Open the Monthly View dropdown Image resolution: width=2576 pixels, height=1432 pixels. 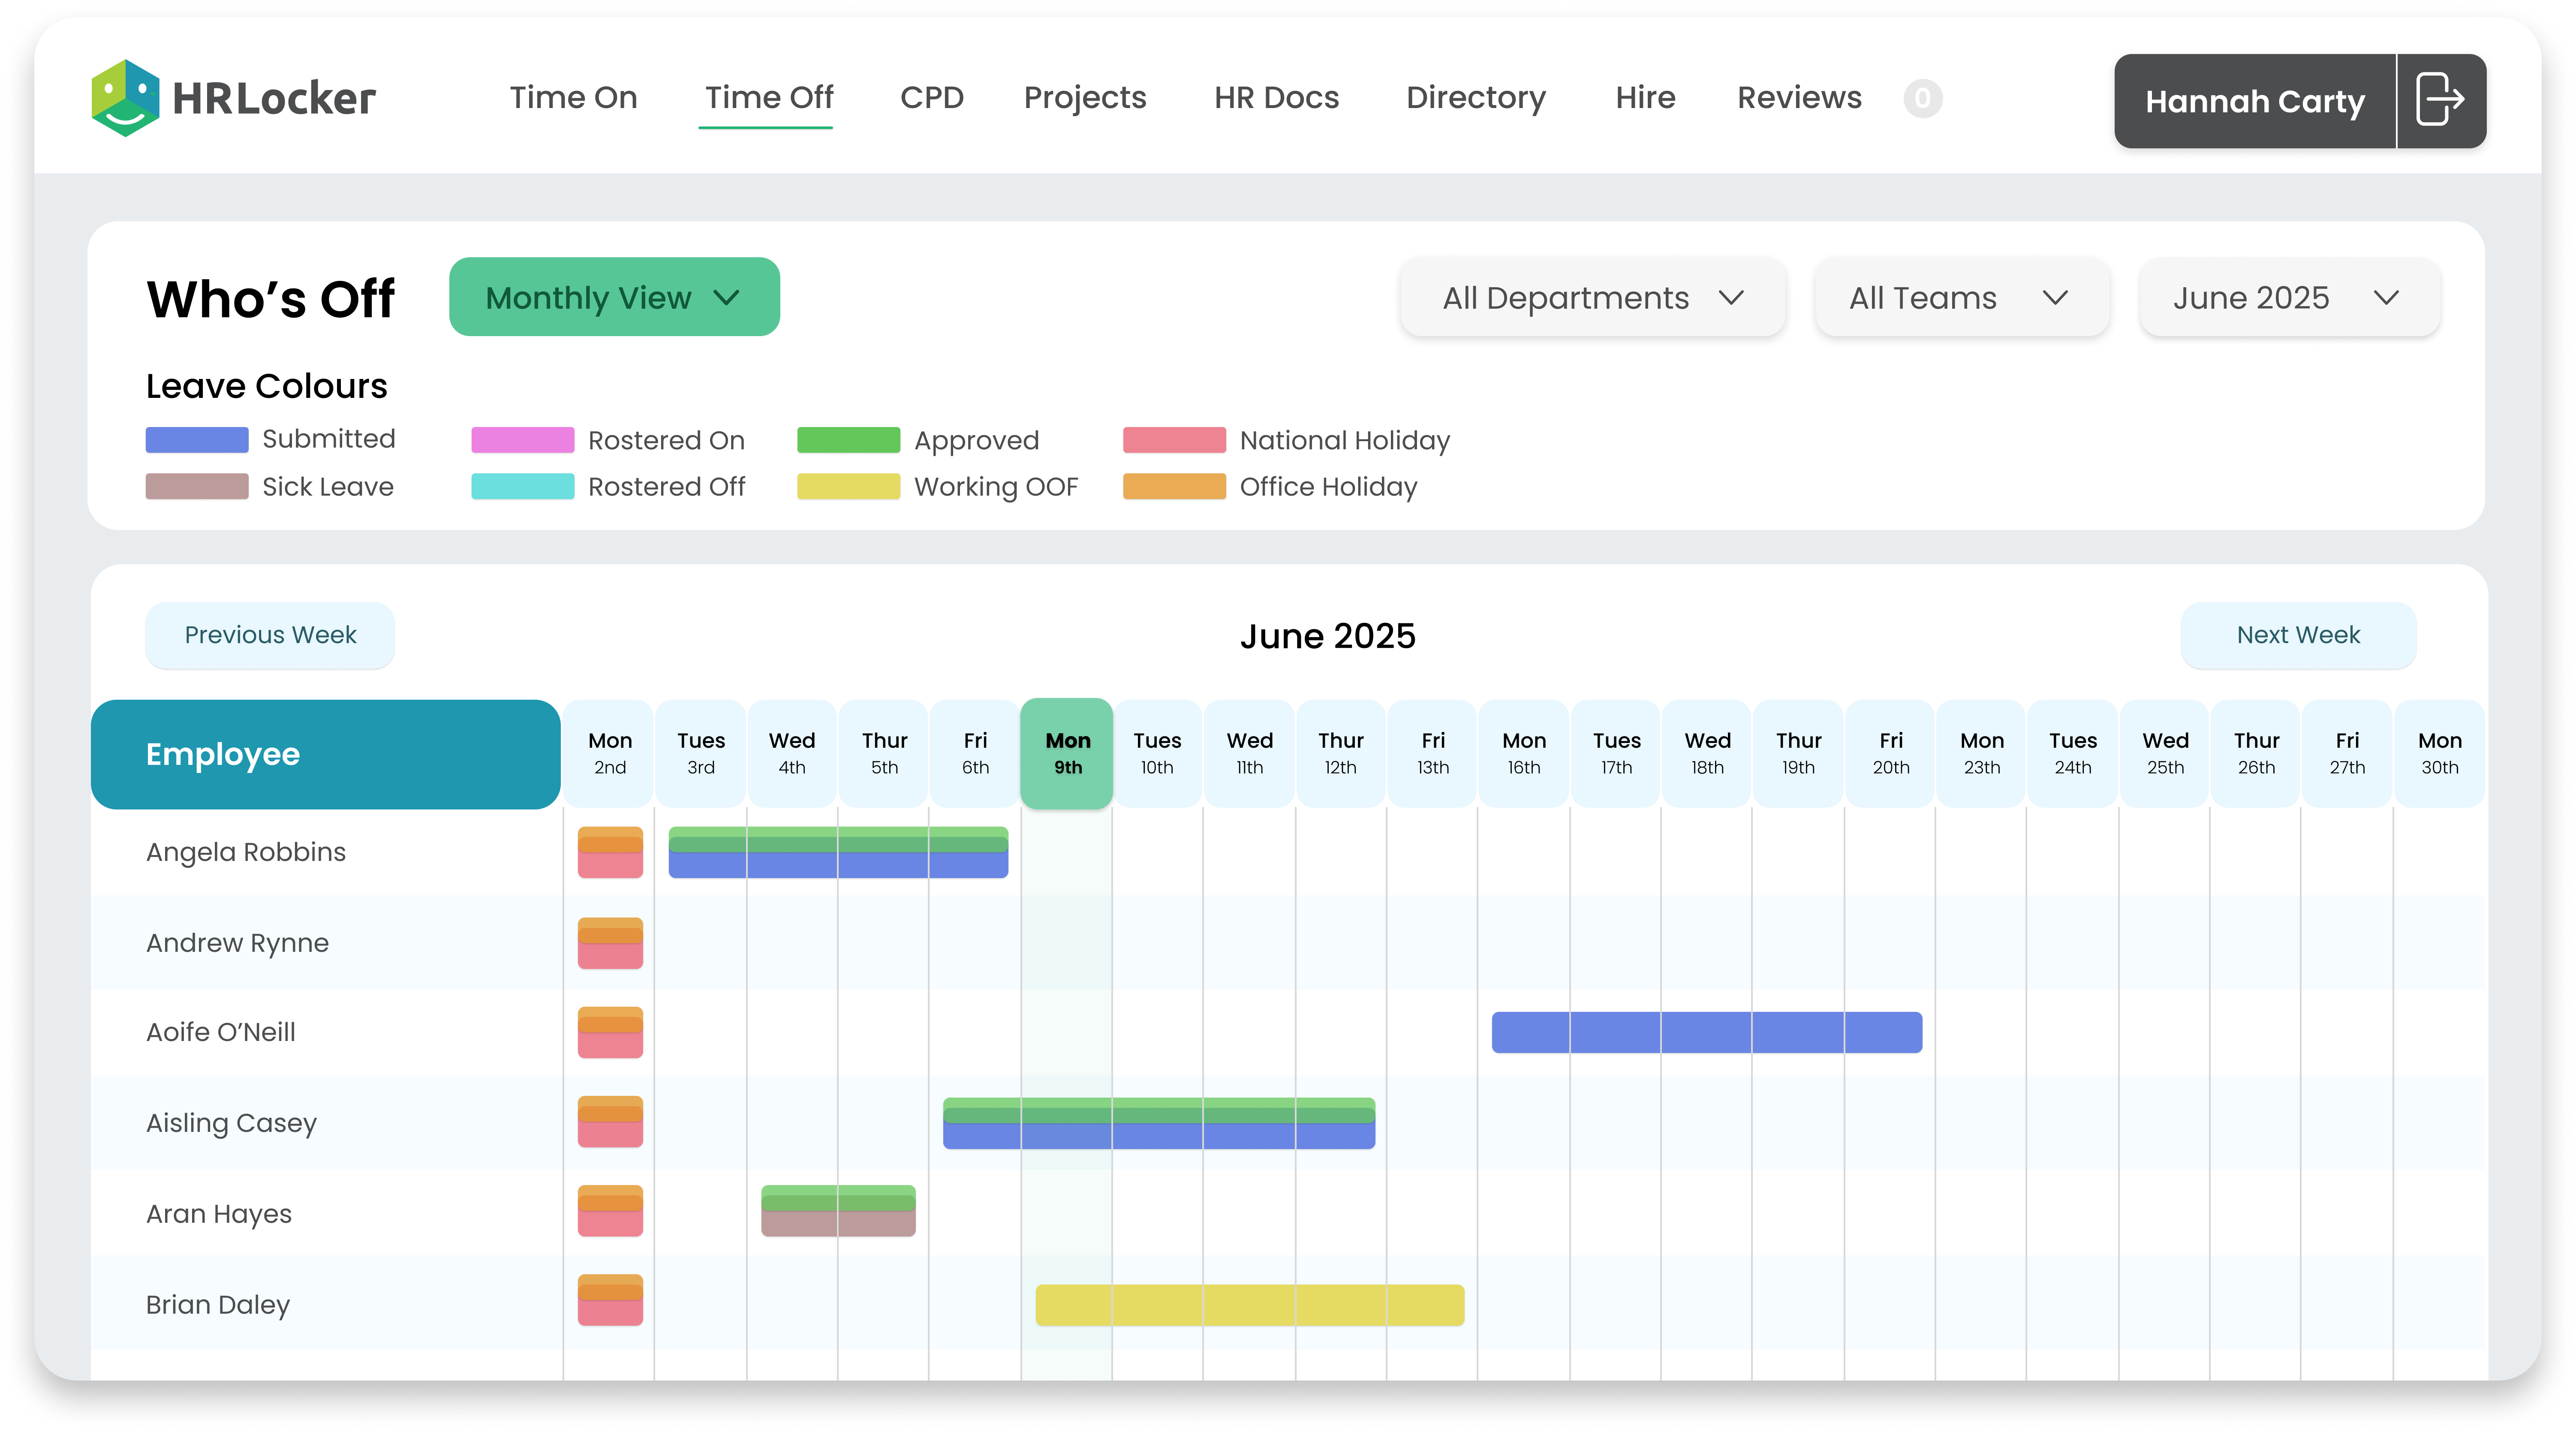pyautogui.click(x=614, y=297)
